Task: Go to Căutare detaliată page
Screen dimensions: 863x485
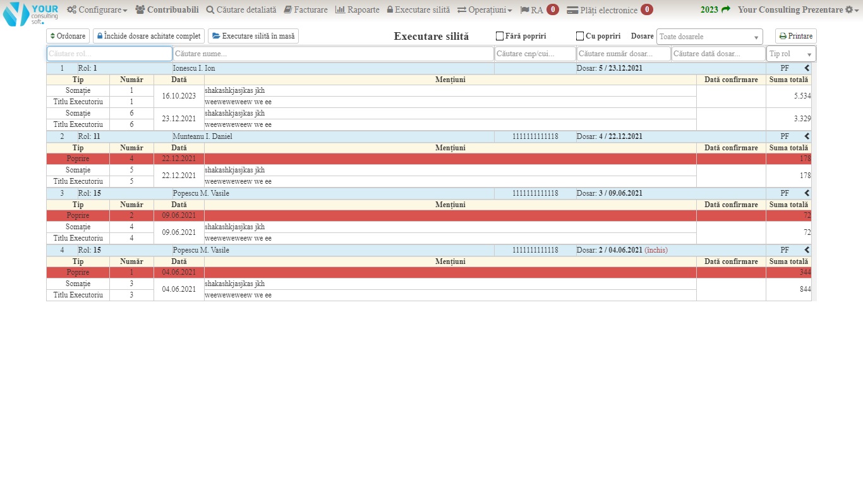Action: click(x=241, y=10)
